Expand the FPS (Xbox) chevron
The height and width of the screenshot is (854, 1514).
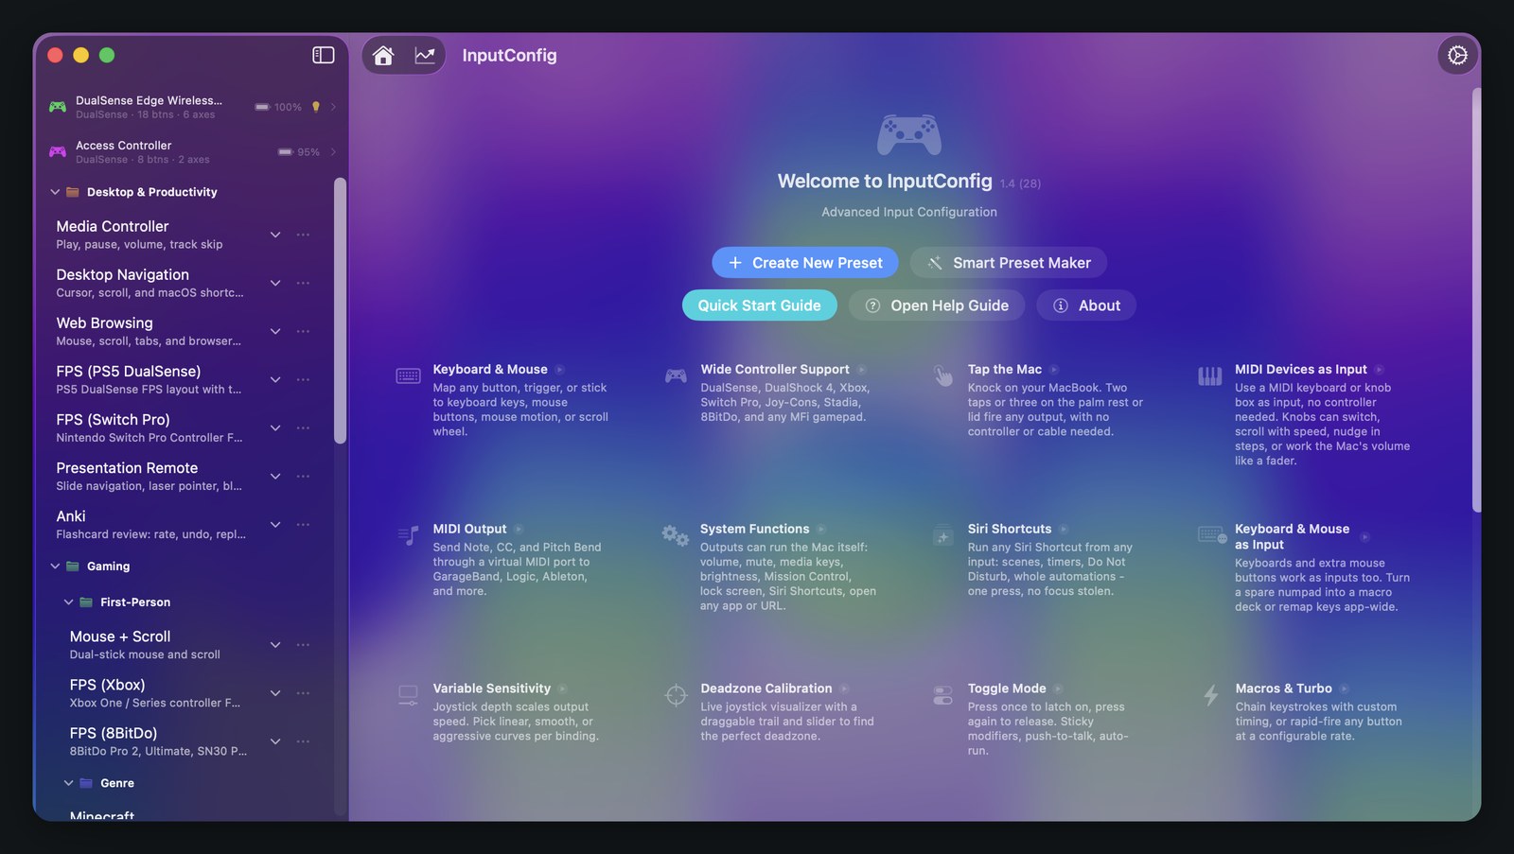pyautogui.click(x=275, y=693)
